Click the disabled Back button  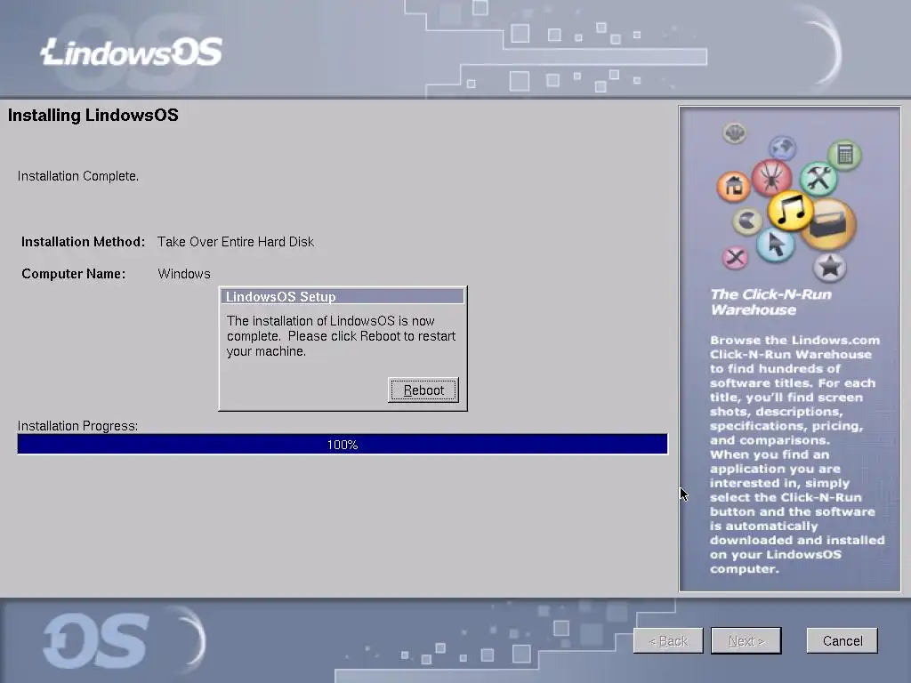[668, 640]
